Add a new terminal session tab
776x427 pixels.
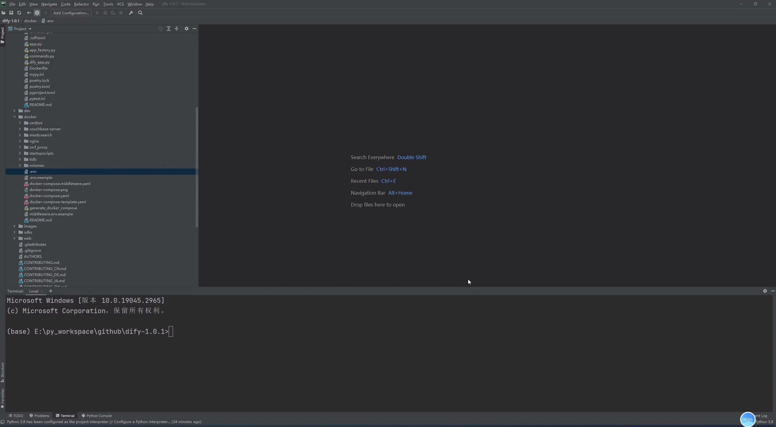[51, 291]
